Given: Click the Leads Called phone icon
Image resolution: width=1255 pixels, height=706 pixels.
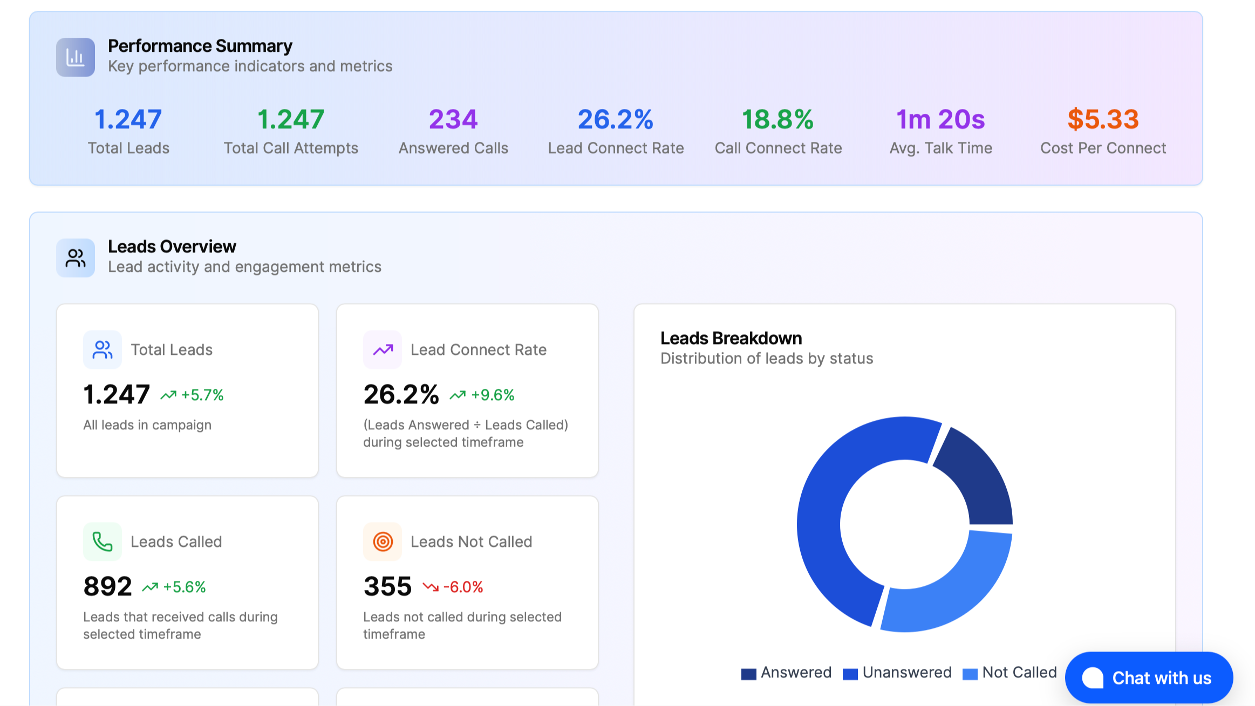Looking at the screenshot, I should [103, 542].
